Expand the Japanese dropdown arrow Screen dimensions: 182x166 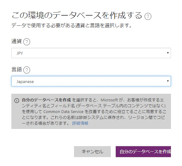point(168,81)
